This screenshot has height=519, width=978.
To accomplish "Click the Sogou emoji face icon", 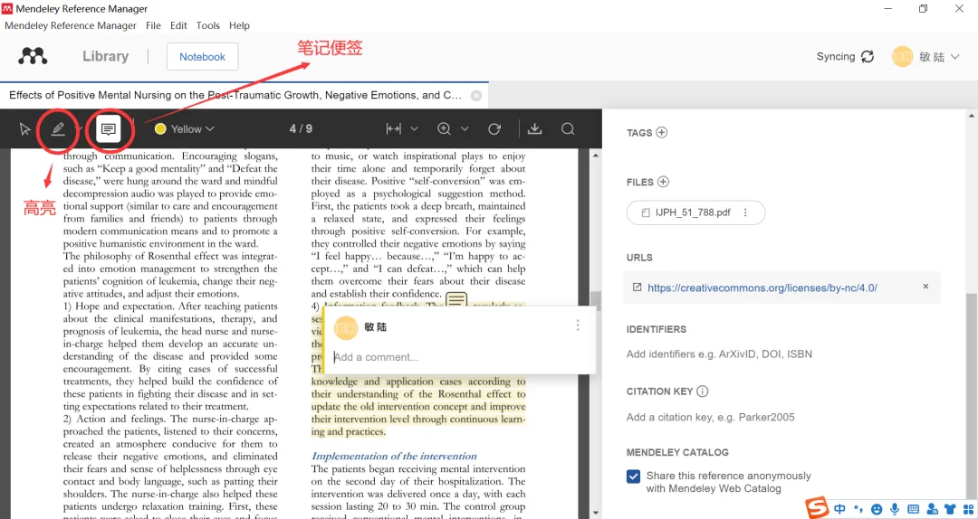I will click(877, 510).
